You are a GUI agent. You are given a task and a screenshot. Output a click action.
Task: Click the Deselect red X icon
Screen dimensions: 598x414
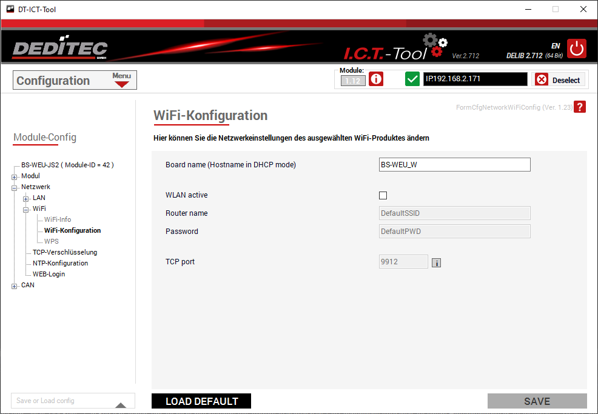542,80
